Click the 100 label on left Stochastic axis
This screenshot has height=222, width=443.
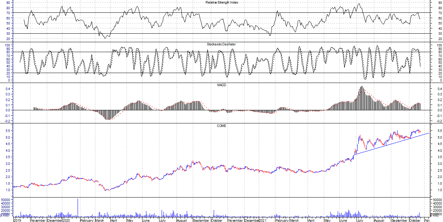[6, 45]
